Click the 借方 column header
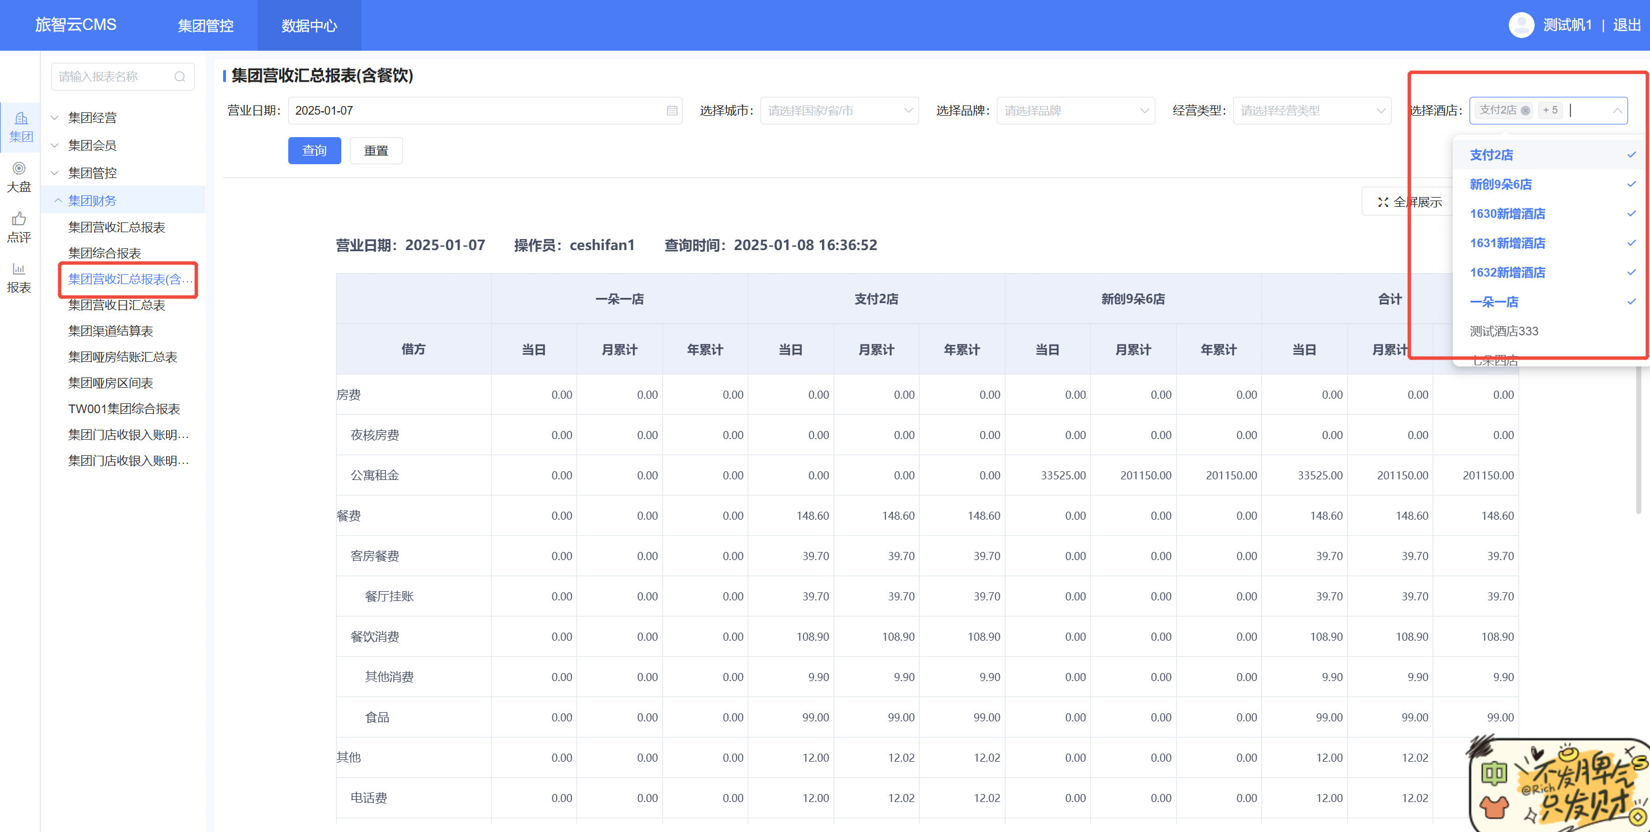1650x832 pixels. tap(413, 349)
